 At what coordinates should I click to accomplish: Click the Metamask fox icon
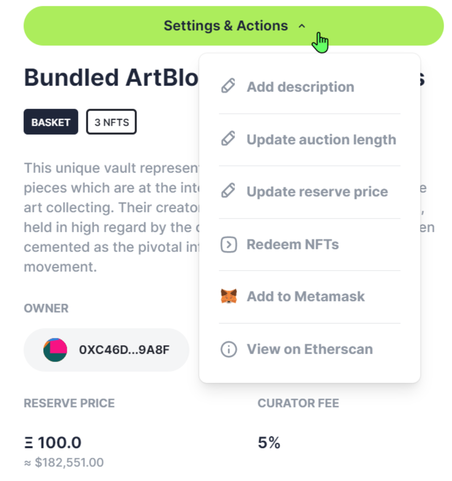coord(229,297)
